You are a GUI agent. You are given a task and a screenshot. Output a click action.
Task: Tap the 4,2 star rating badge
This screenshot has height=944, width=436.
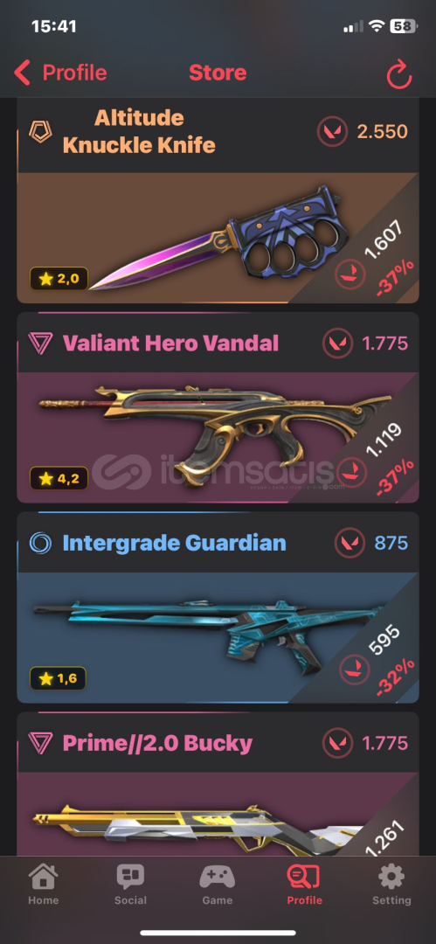(x=59, y=479)
